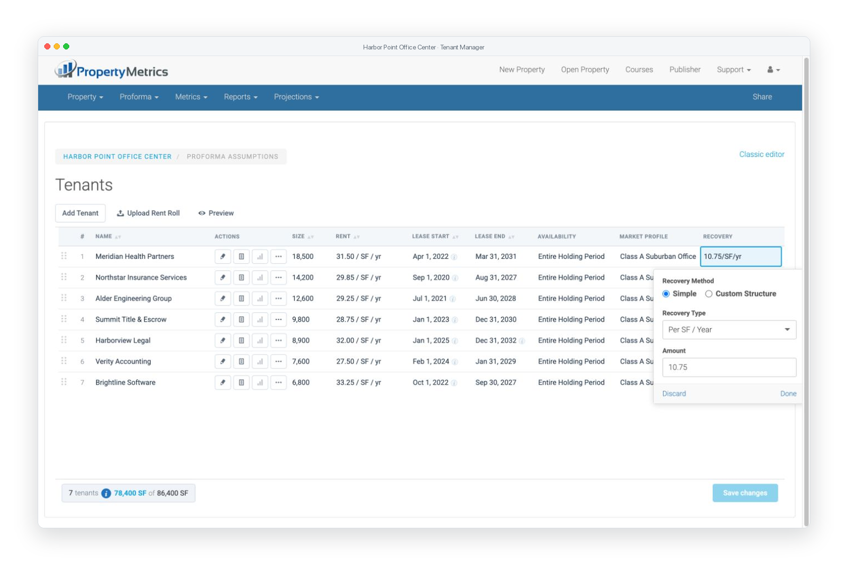Open the user account dropdown

(x=774, y=70)
